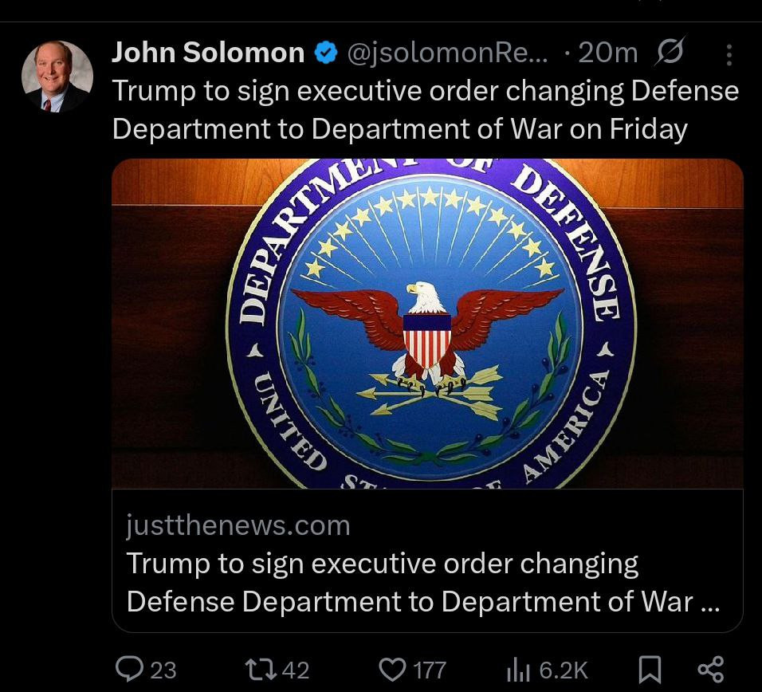
Task: Visit the justthenews.com domain link
Action: (x=238, y=525)
